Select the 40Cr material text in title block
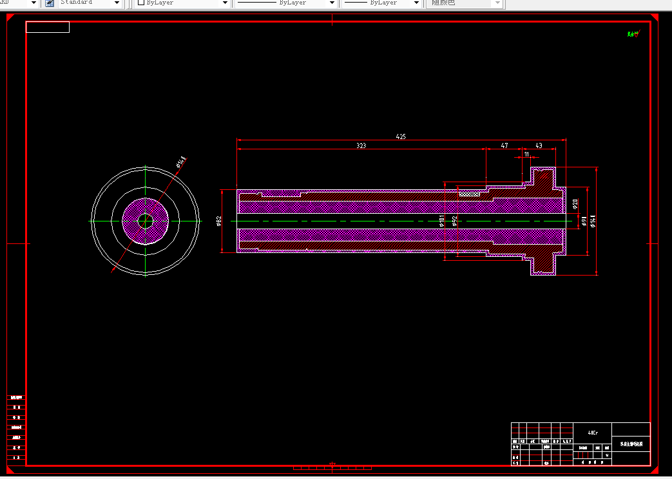Image resolution: width=672 pixels, height=479 pixels. tap(593, 433)
